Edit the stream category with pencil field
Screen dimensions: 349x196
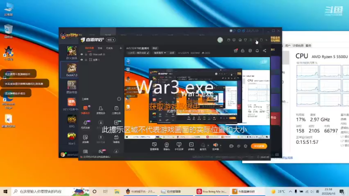pyautogui.click(x=138, y=53)
